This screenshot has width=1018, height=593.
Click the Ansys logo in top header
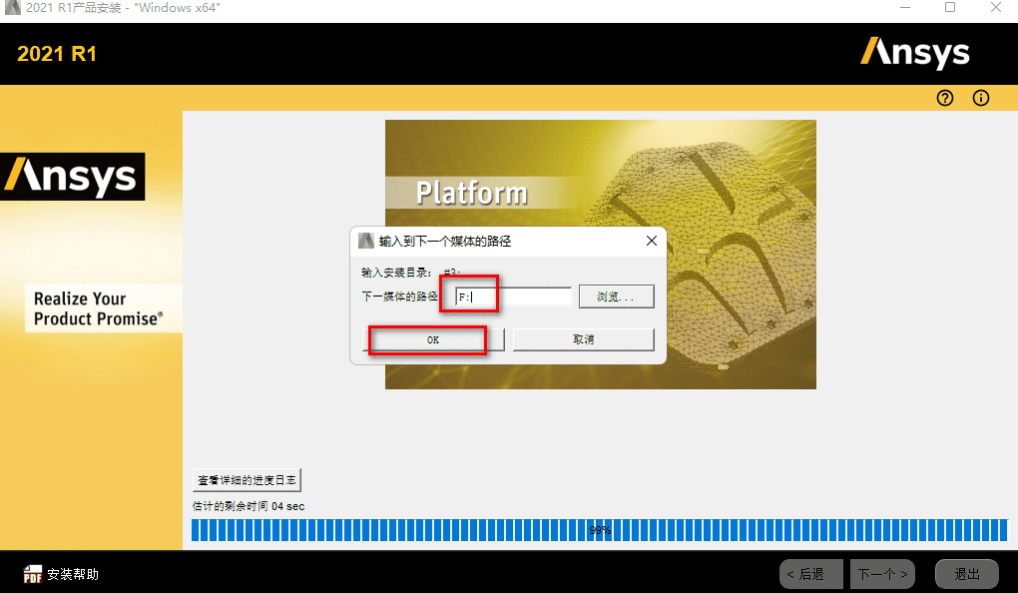915,52
